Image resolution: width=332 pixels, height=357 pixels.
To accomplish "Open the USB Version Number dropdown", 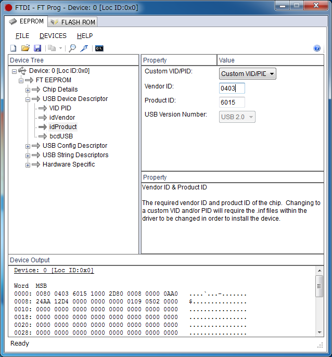I will coord(237,117).
